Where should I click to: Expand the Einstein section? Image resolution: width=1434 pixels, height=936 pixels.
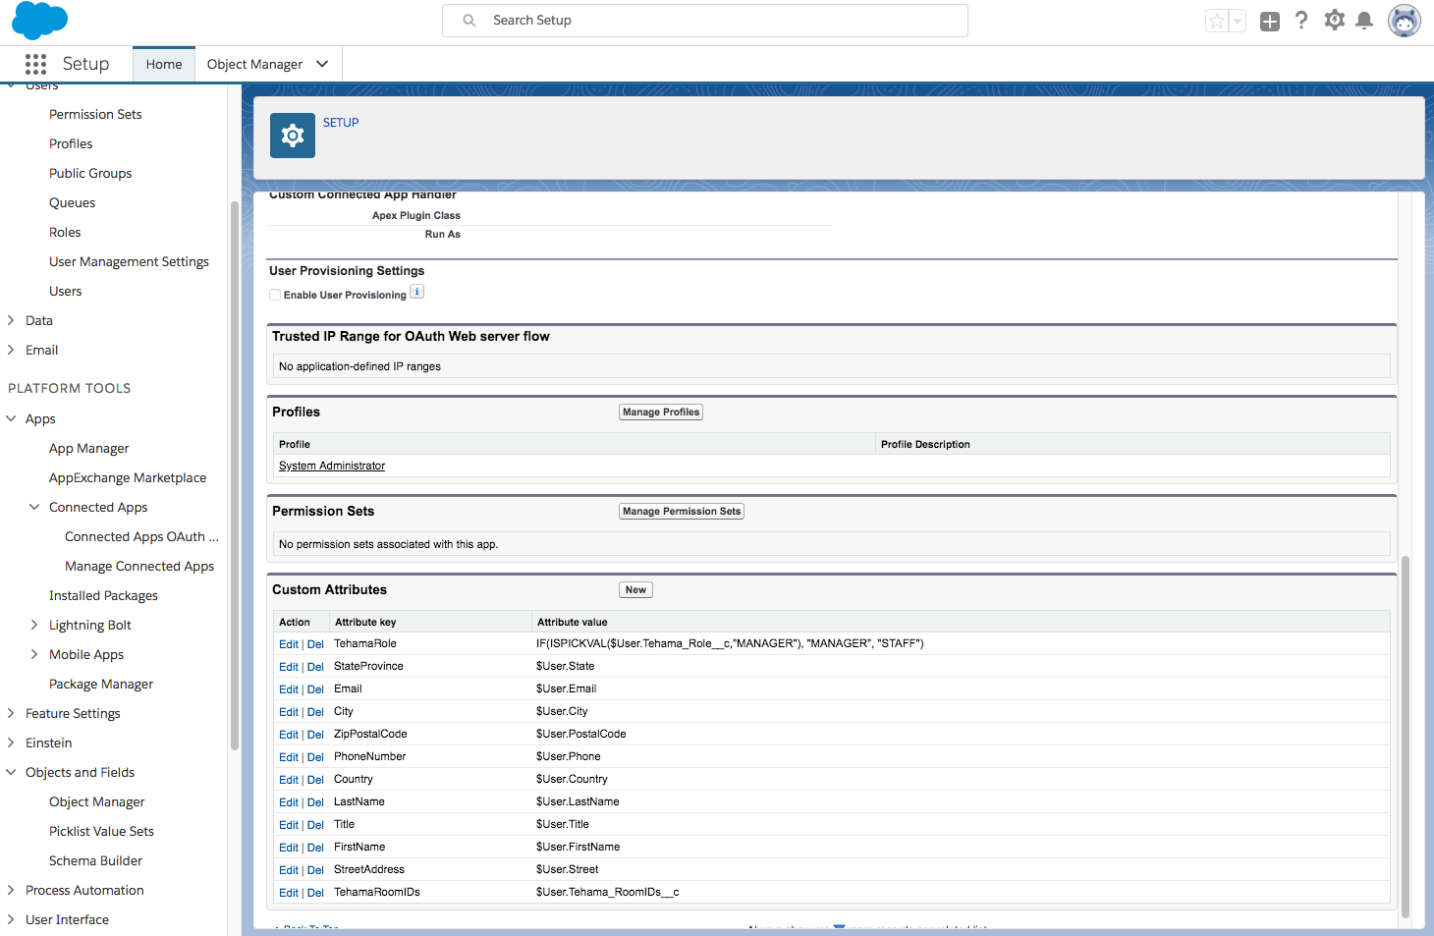pos(11,743)
